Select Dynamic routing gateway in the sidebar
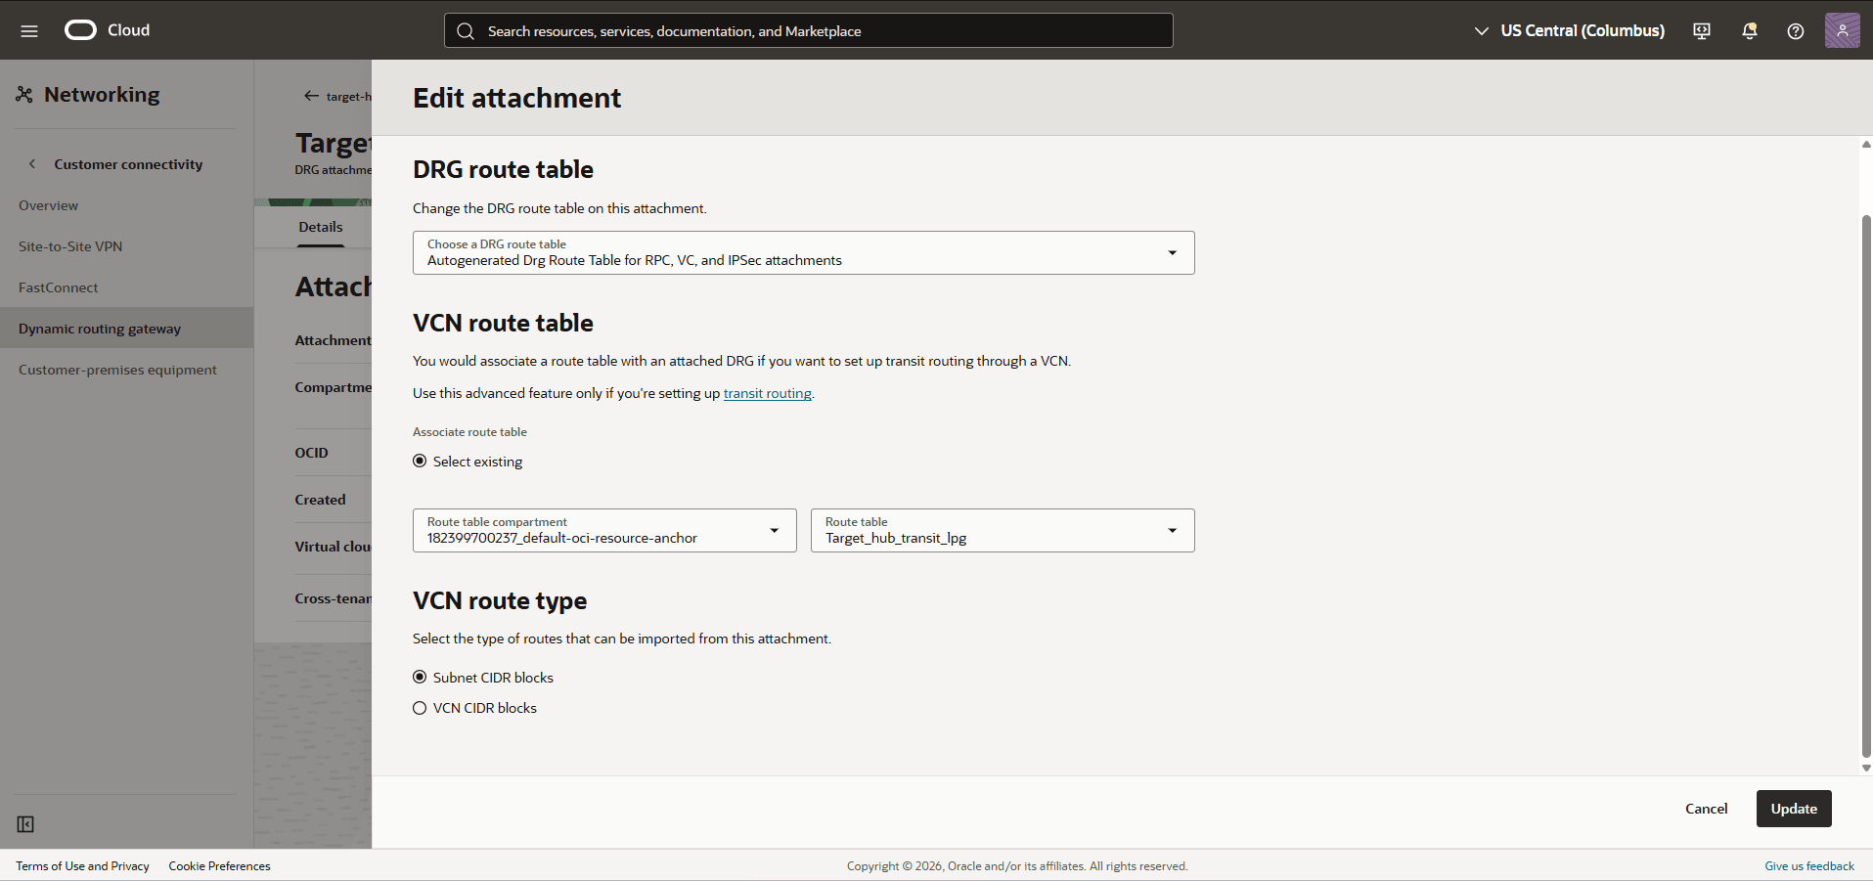This screenshot has height=881, width=1873. coord(126,329)
